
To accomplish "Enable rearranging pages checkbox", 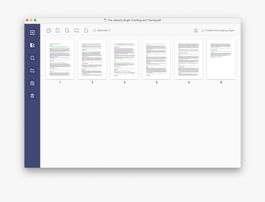I will [203, 30].
